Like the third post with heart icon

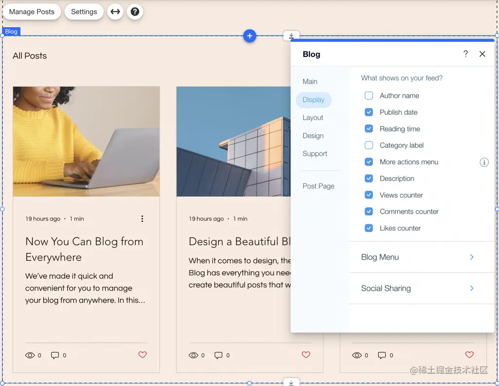(469, 354)
